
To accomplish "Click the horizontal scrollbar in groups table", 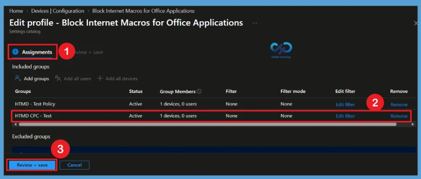I will 208,124.
